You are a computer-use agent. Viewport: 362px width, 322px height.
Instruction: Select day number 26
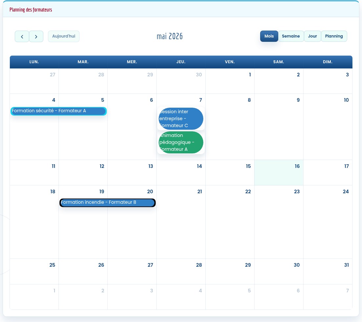101,265
